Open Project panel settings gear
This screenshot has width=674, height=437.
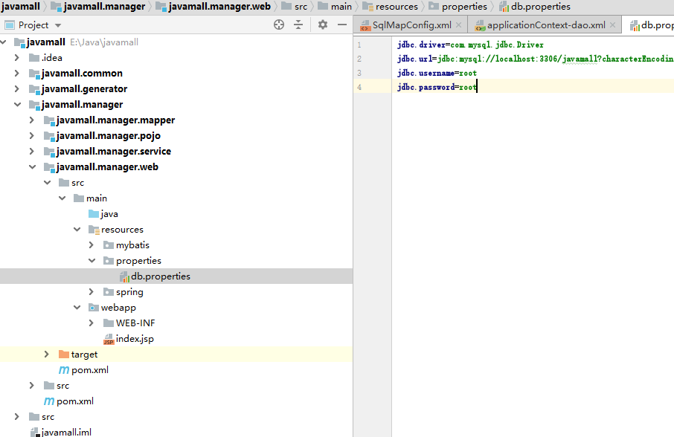323,25
